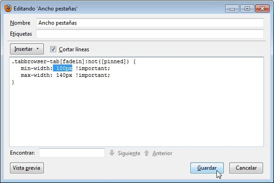The image size is (274, 183).
Task: Click the Anterior up arrow icon
Action: (146, 153)
